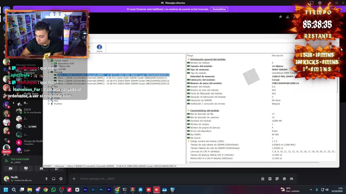Open Adobe Lightroom from taskbar
The image size is (346, 194).
pos(93,190)
